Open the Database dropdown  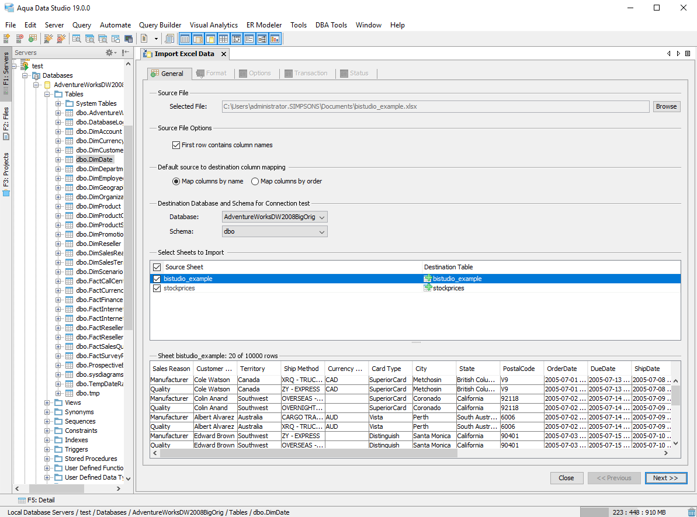coord(275,217)
